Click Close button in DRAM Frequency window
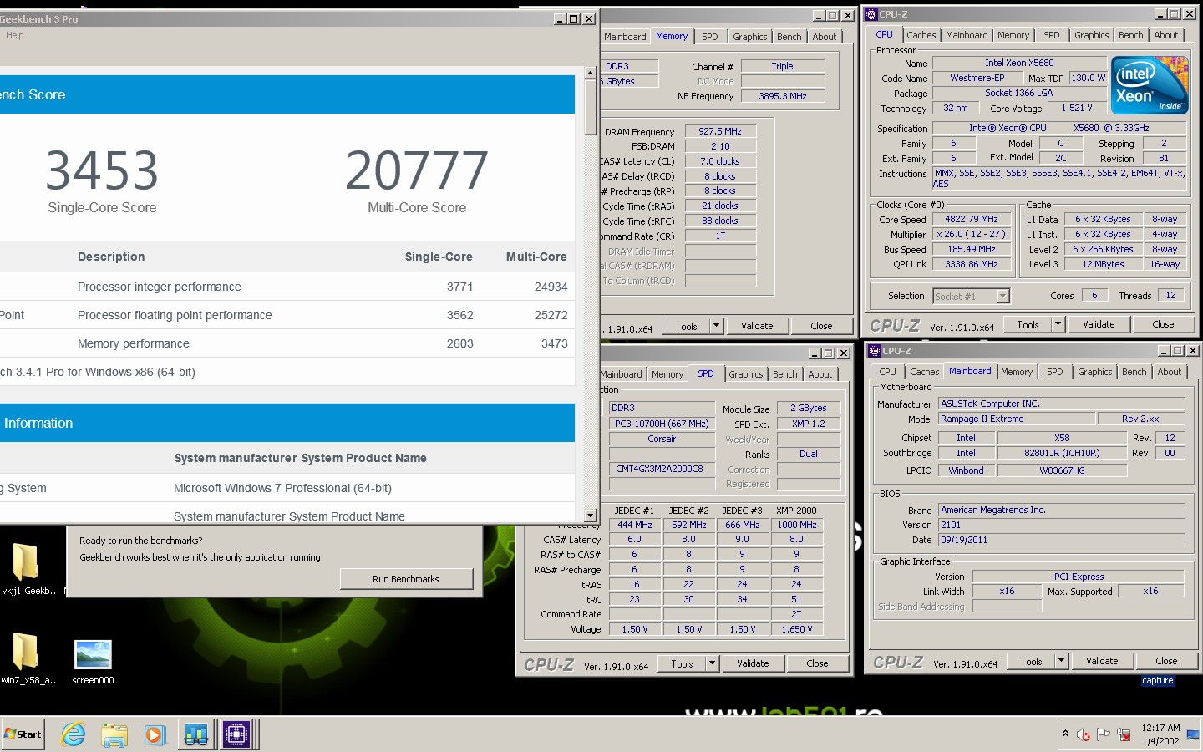 [x=821, y=326]
